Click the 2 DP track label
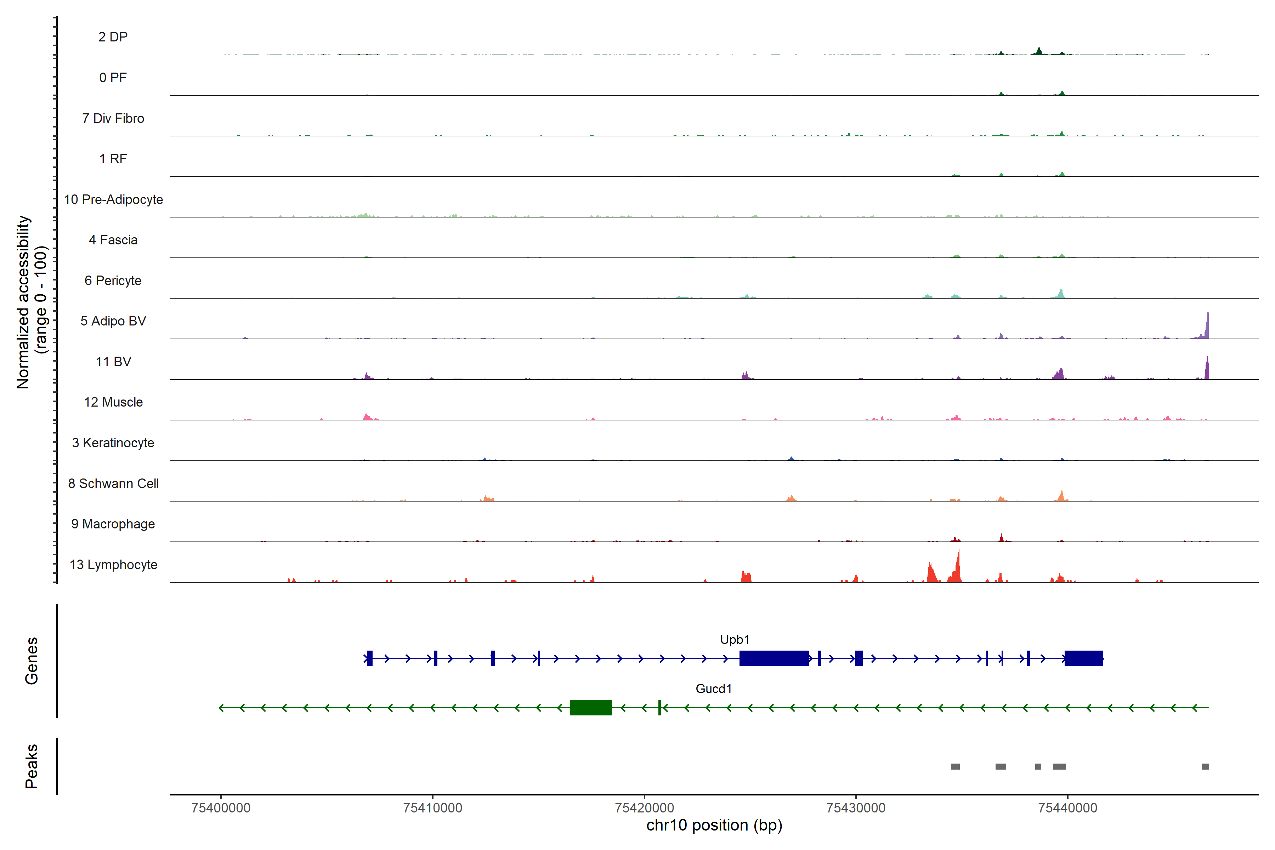The image size is (1275, 850). [113, 37]
